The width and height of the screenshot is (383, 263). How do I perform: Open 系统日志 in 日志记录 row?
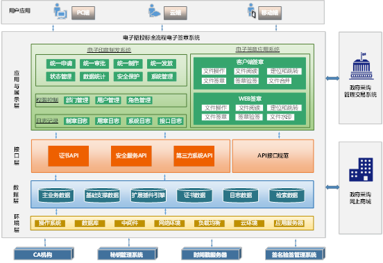tap(139, 121)
